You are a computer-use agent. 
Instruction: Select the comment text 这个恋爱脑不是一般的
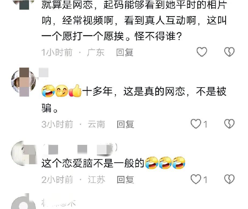point(93,163)
